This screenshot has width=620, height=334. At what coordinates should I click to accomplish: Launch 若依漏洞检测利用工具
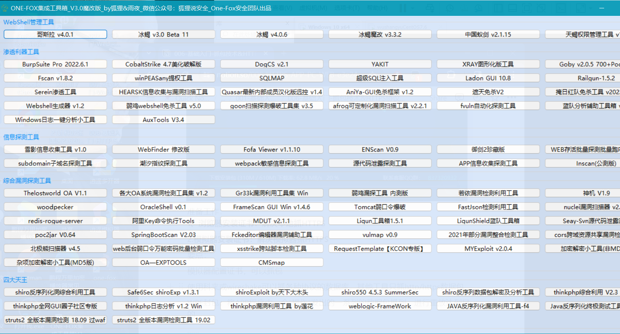click(x=488, y=193)
